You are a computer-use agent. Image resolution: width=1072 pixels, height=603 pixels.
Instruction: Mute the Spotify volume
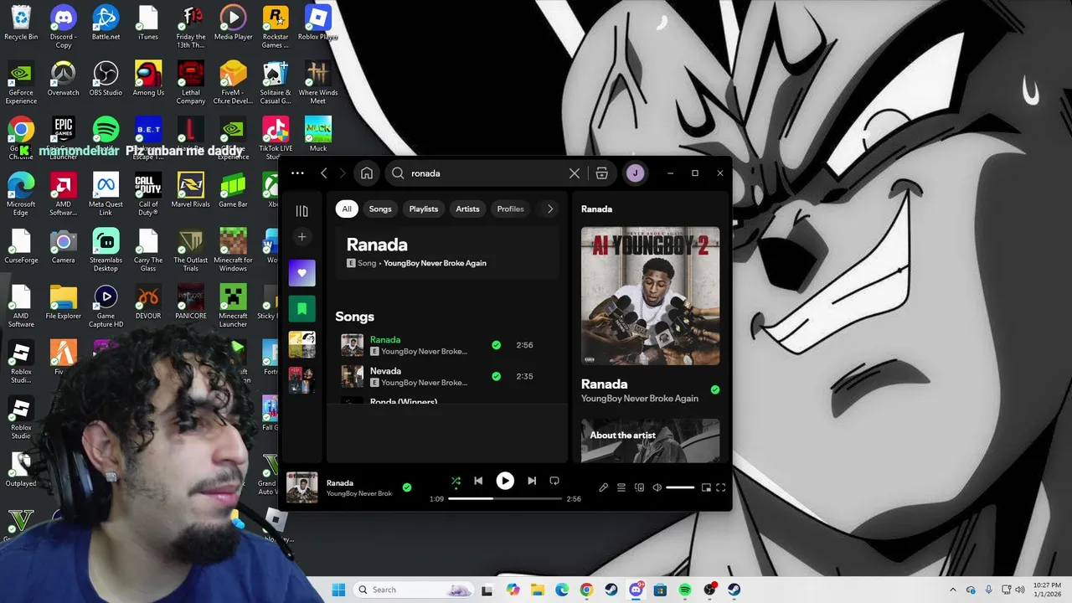point(657,487)
